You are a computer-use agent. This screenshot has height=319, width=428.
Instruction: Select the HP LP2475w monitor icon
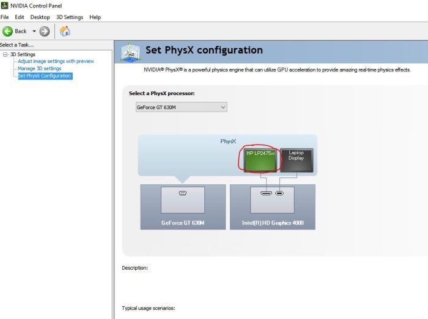tap(260, 160)
